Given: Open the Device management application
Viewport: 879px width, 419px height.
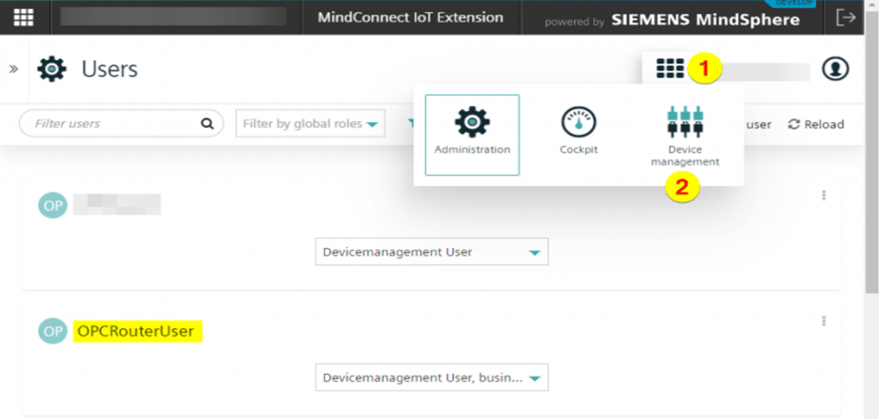Looking at the screenshot, I should (684, 136).
